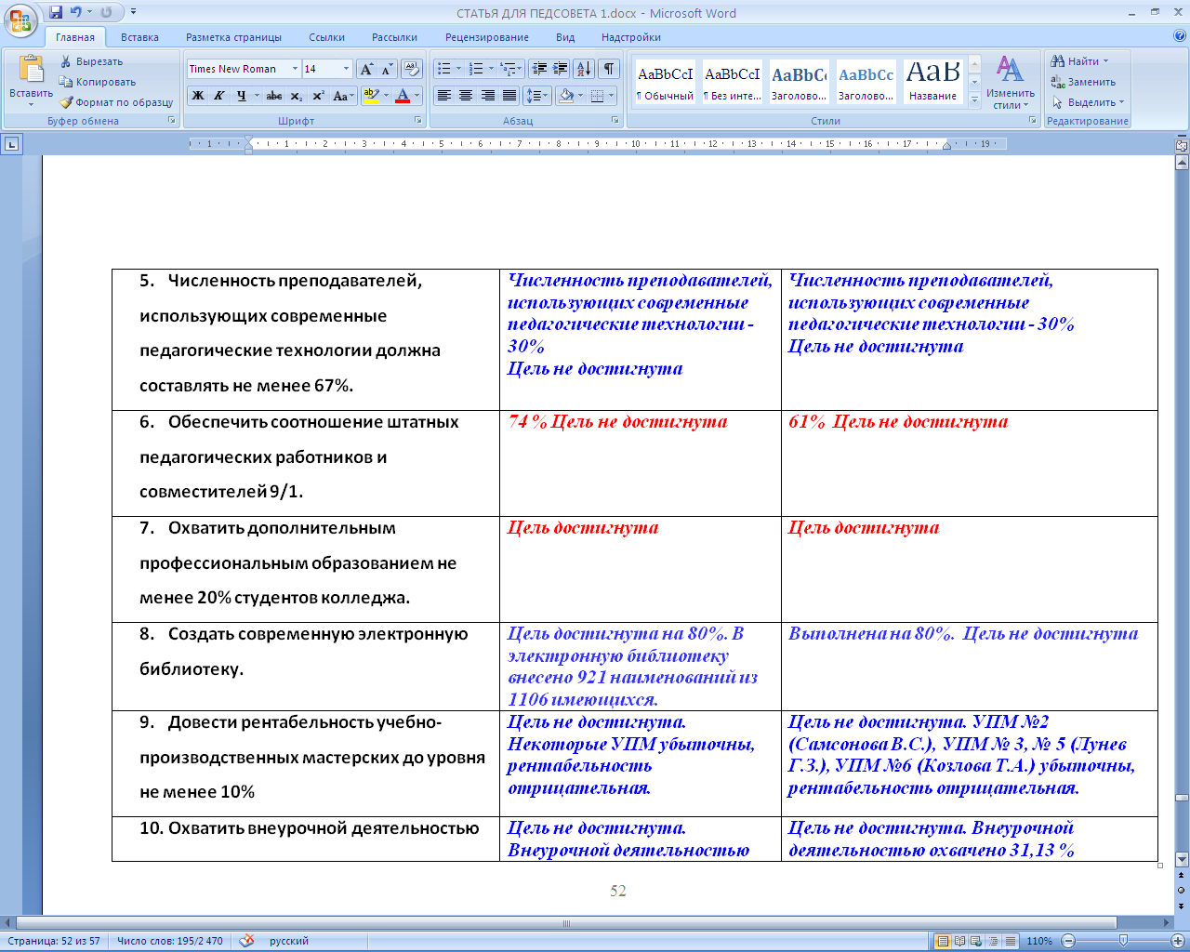Align text to the right
The height and width of the screenshot is (952, 1190).
[487, 96]
